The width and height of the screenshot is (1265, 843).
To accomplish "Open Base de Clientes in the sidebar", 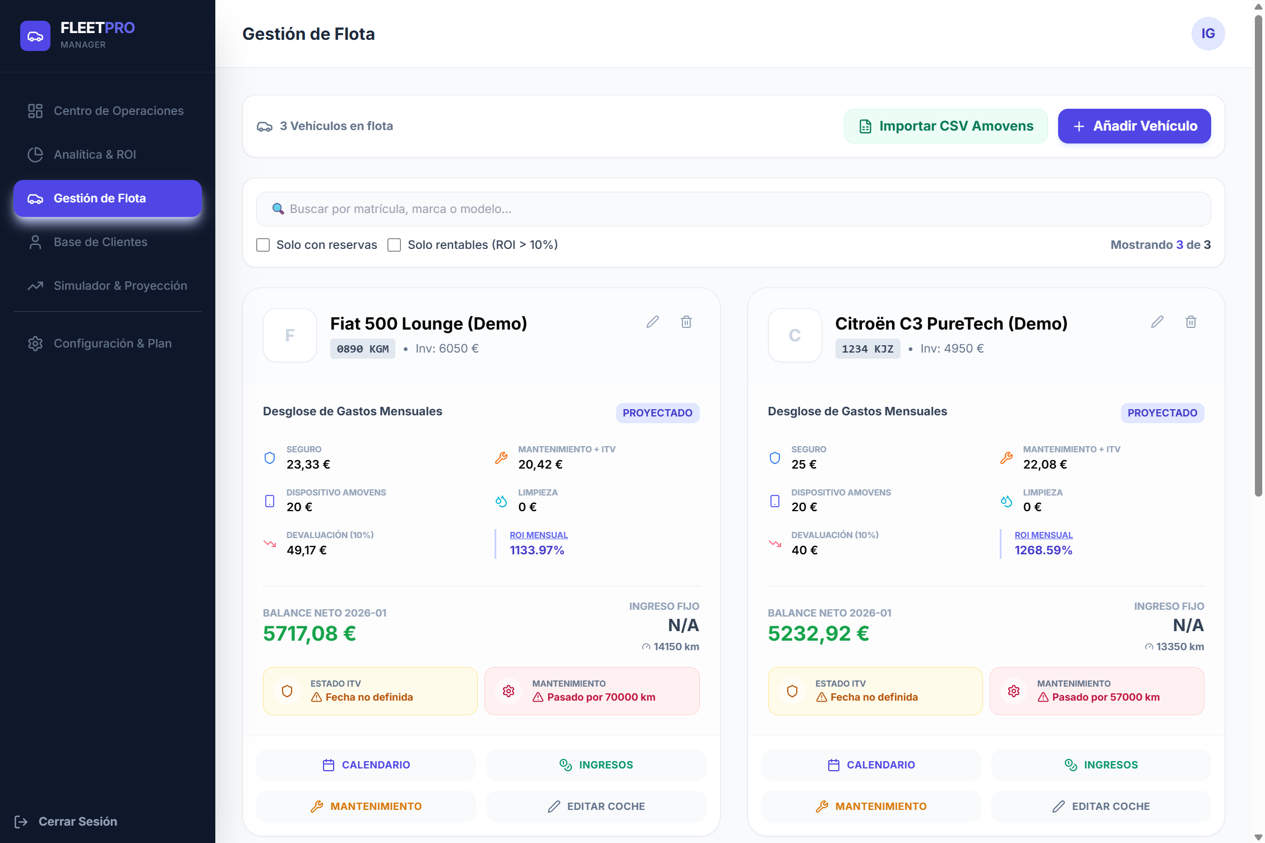I will pyautogui.click(x=100, y=242).
